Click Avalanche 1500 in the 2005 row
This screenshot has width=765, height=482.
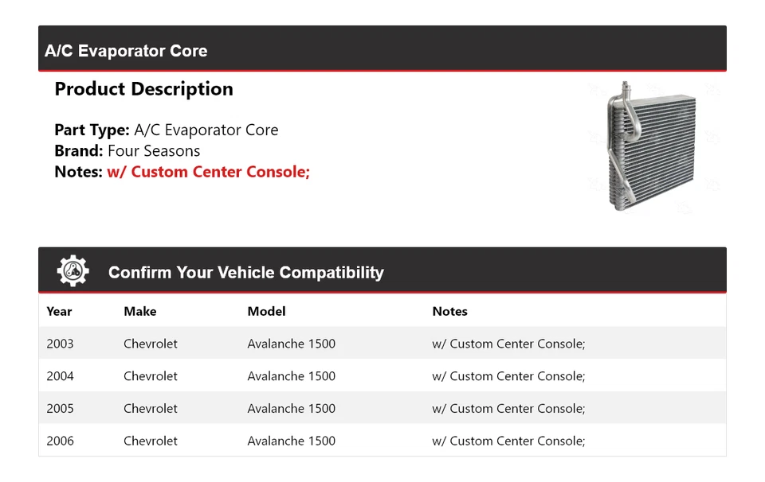(x=291, y=409)
